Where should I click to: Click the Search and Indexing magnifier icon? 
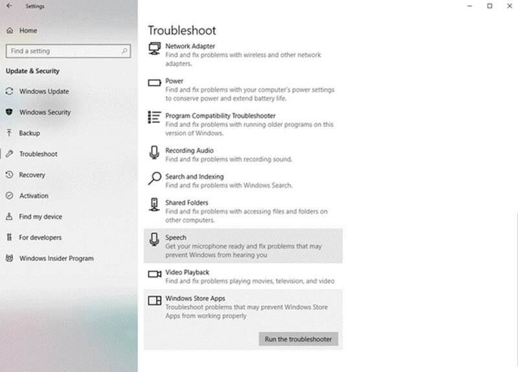tap(154, 179)
